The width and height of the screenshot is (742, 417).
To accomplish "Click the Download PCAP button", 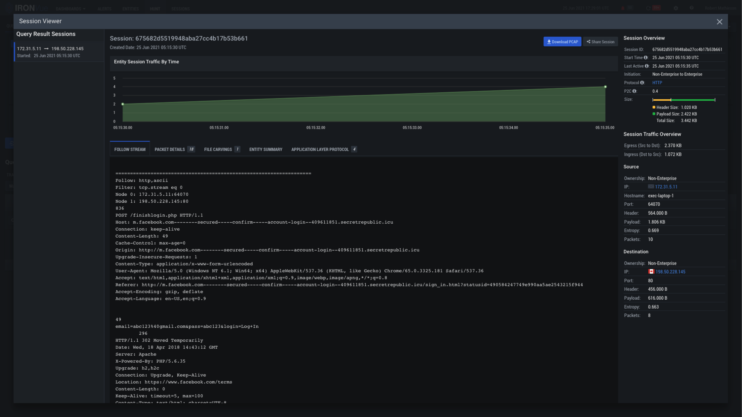I will pos(562,41).
